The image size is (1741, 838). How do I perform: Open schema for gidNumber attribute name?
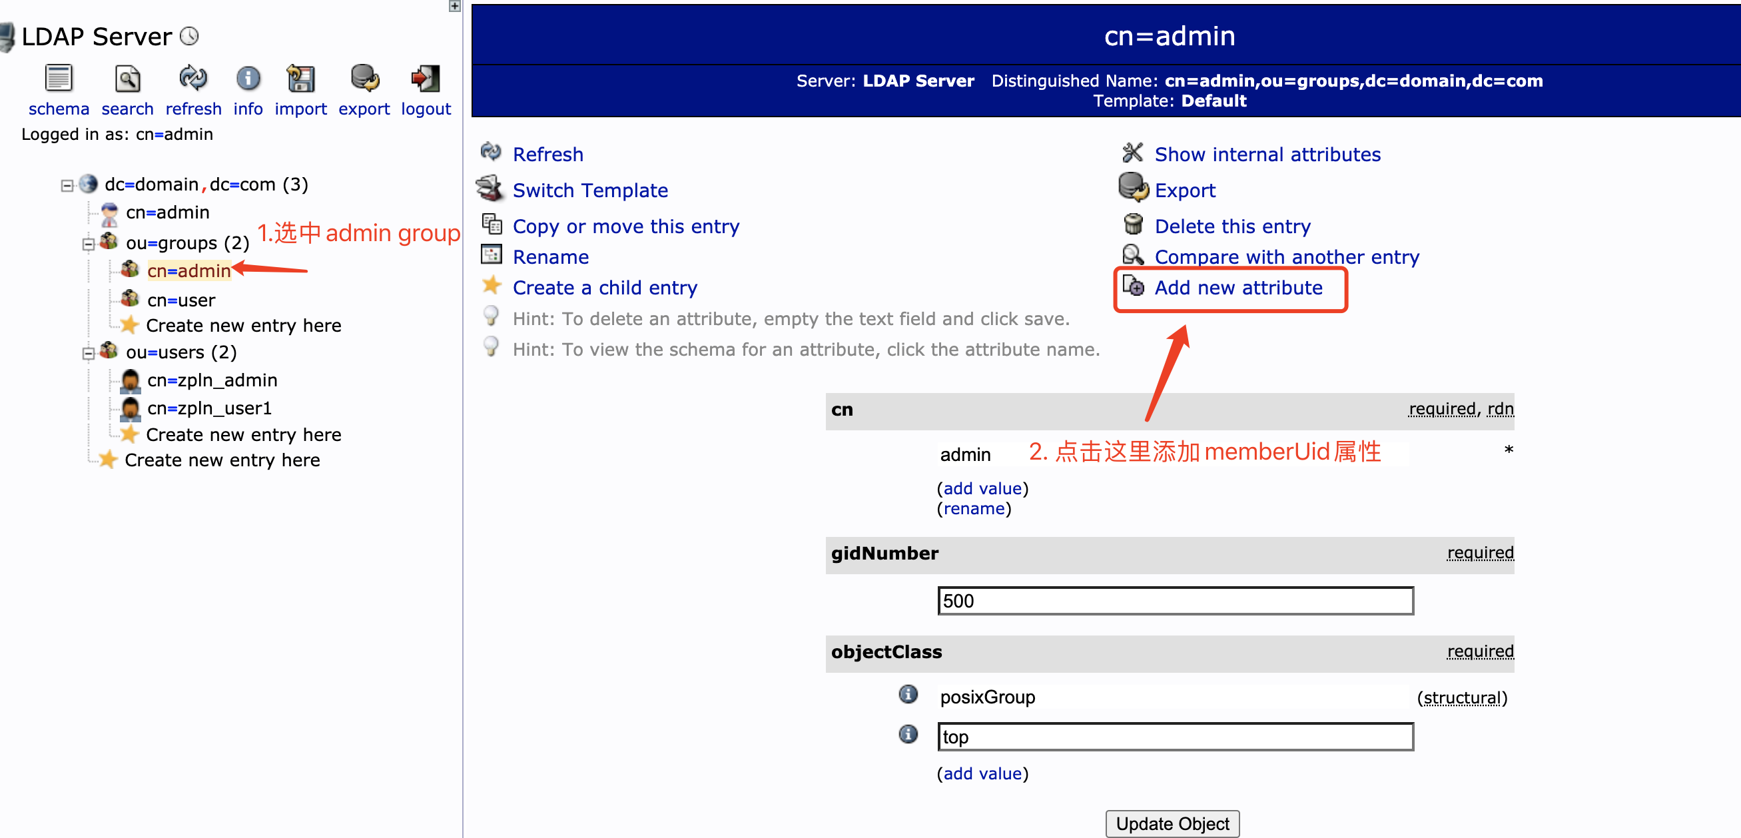pos(884,554)
